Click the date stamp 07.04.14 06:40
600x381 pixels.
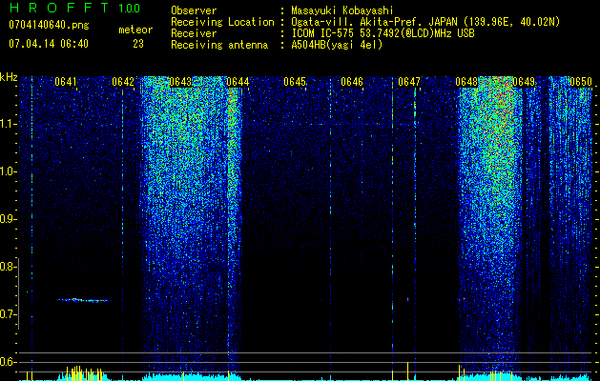[x=49, y=44]
